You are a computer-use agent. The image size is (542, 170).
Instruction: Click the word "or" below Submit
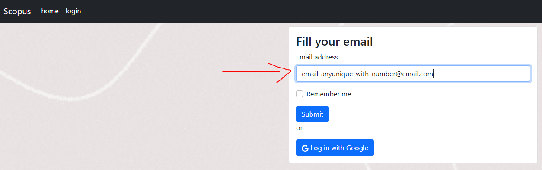pyautogui.click(x=299, y=128)
